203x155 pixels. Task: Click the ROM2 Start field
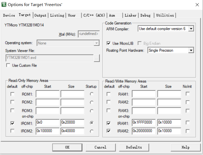[48, 102]
